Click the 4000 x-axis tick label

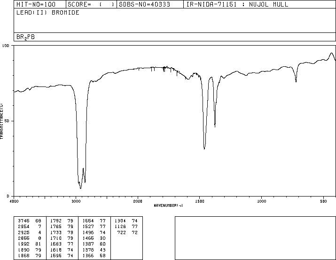tap(14, 201)
